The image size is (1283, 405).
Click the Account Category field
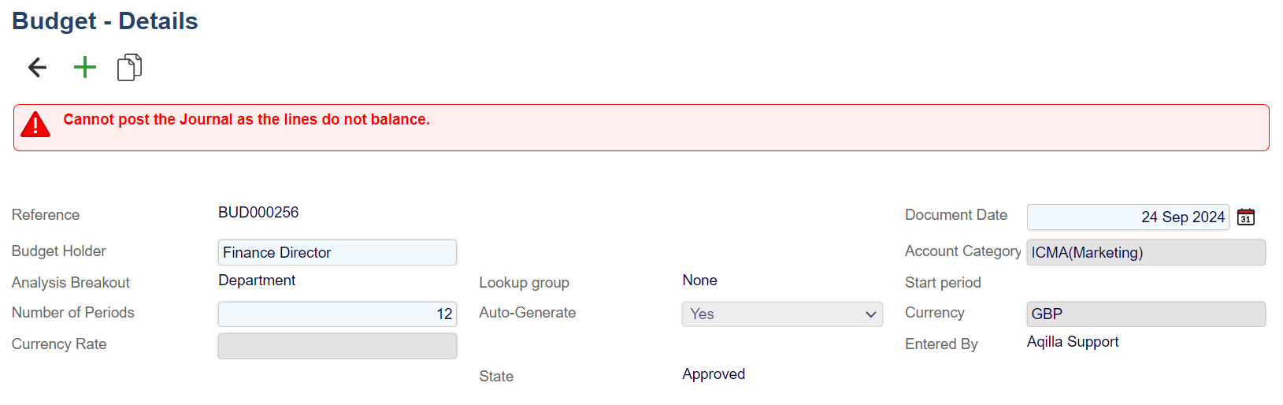1145,253
